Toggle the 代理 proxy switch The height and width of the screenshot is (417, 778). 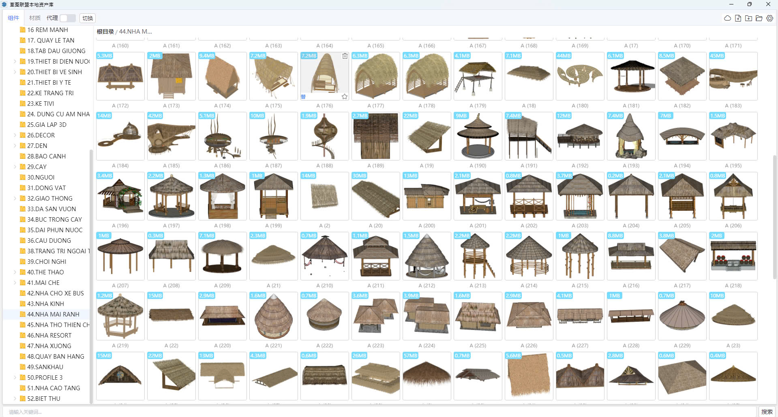coord(67,18)
